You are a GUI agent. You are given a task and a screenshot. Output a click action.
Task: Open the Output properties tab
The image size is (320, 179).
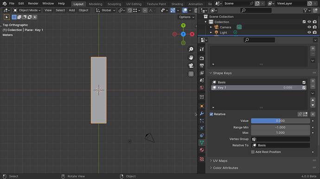pyautogui.click(x=202, y=66)
